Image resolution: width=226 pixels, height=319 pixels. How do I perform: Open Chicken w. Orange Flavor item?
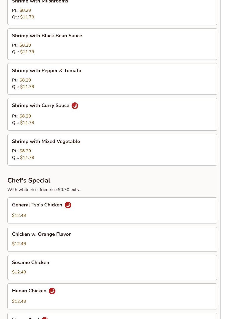41,234
